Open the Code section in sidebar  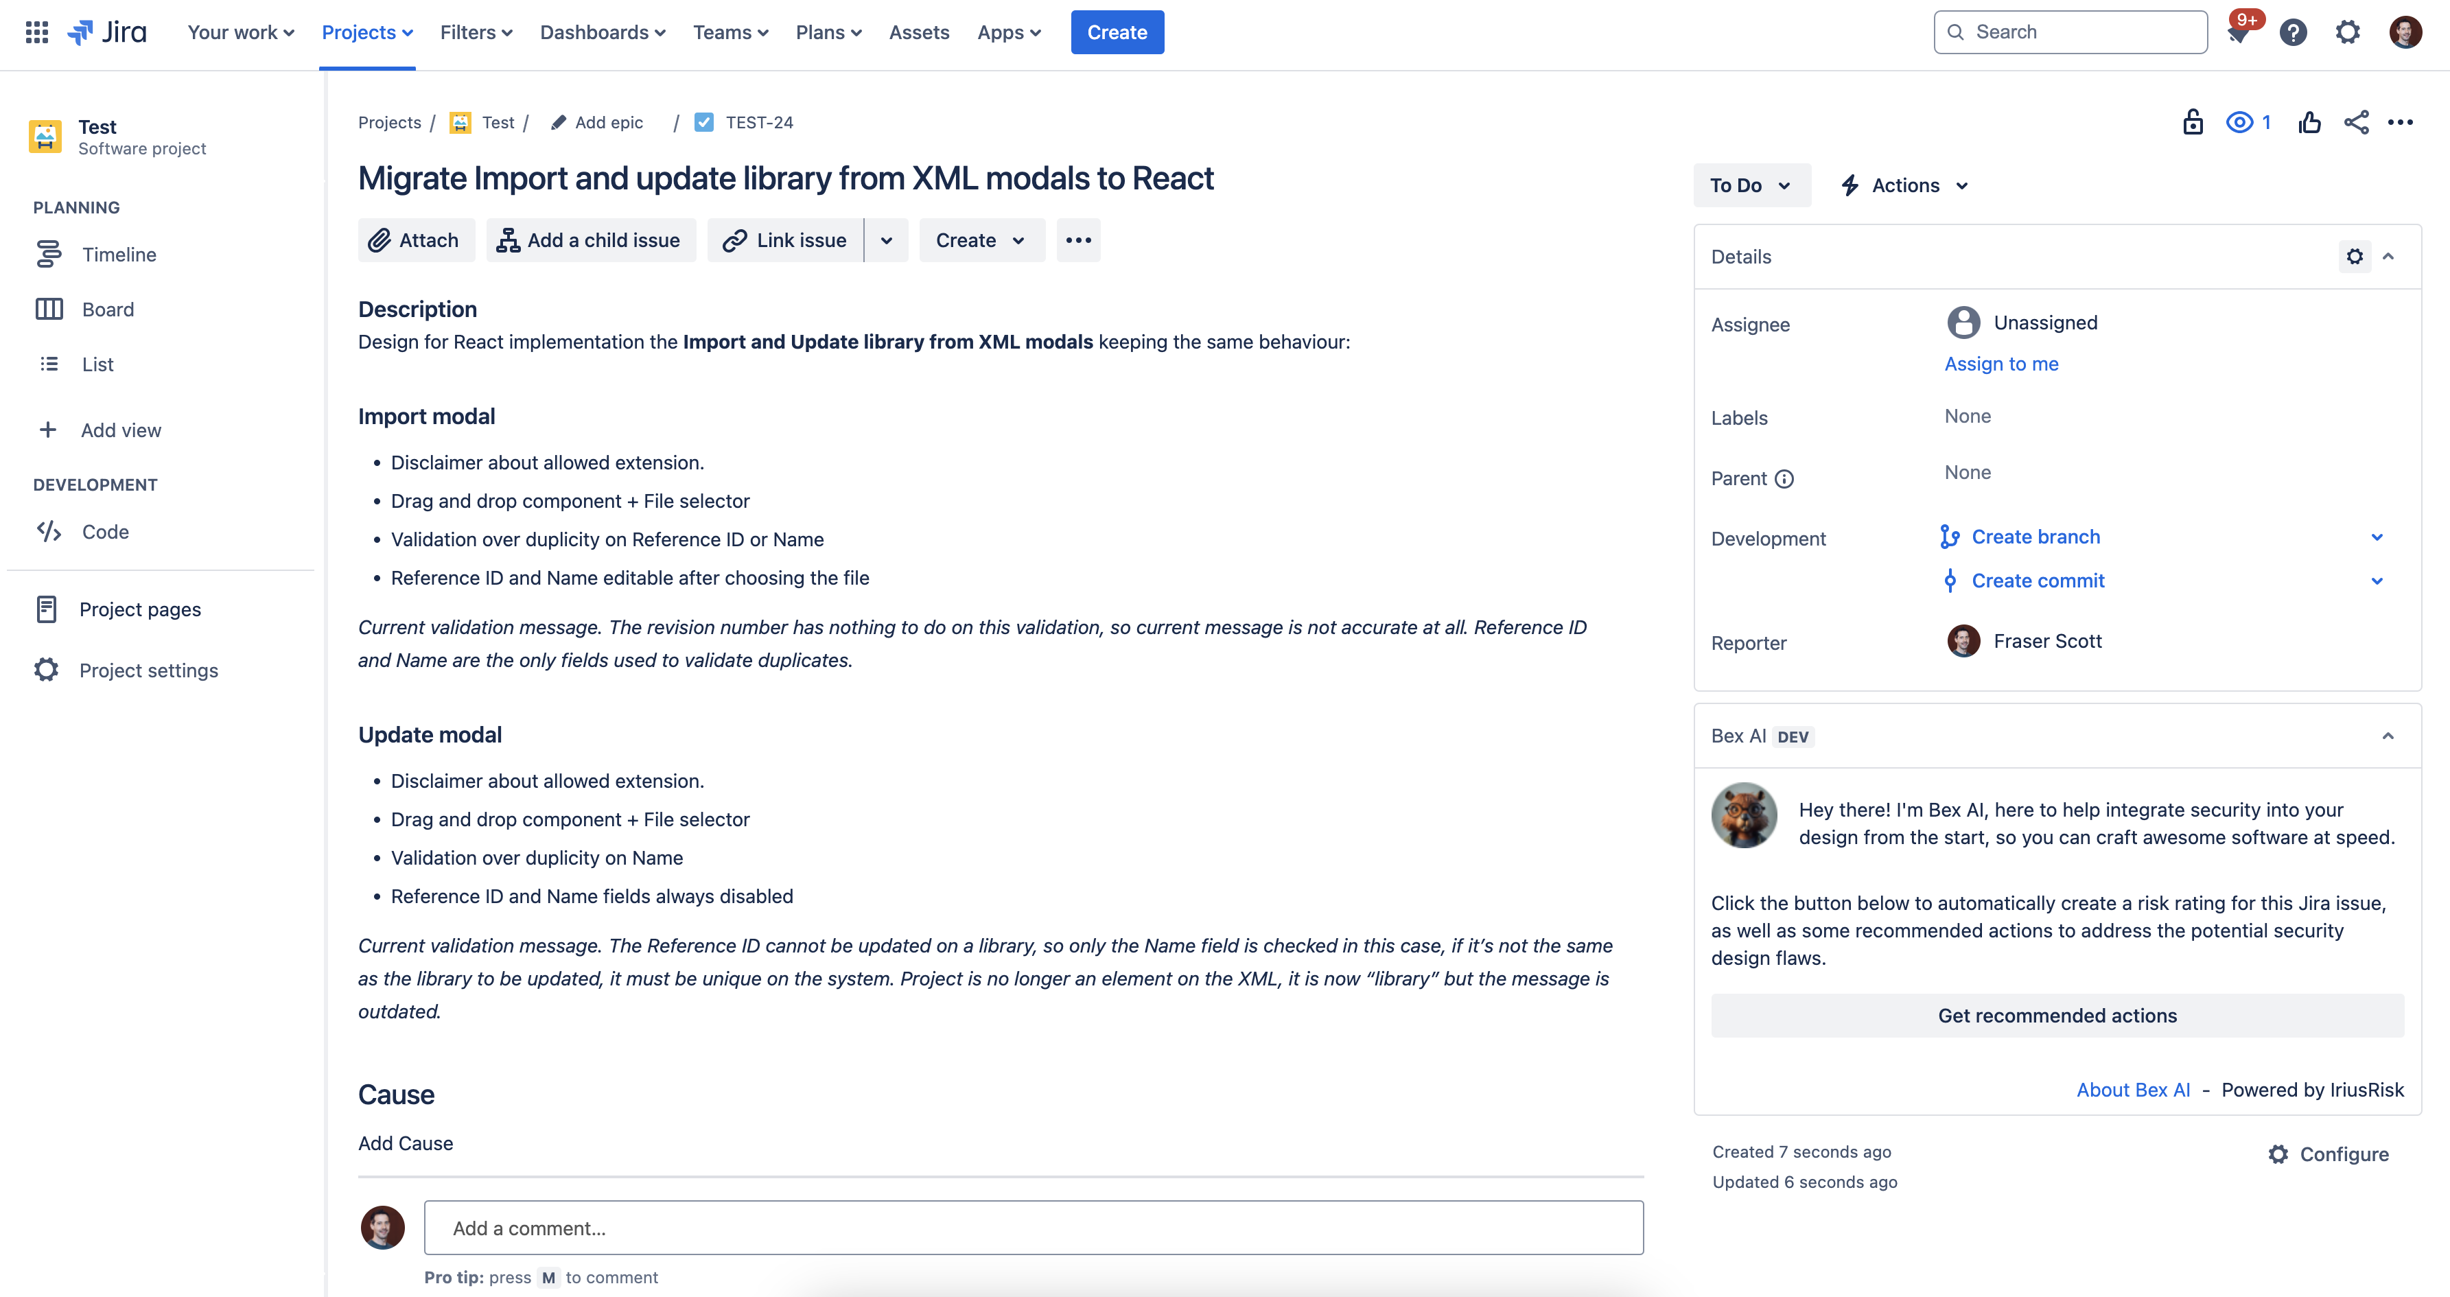coord(104,532)
